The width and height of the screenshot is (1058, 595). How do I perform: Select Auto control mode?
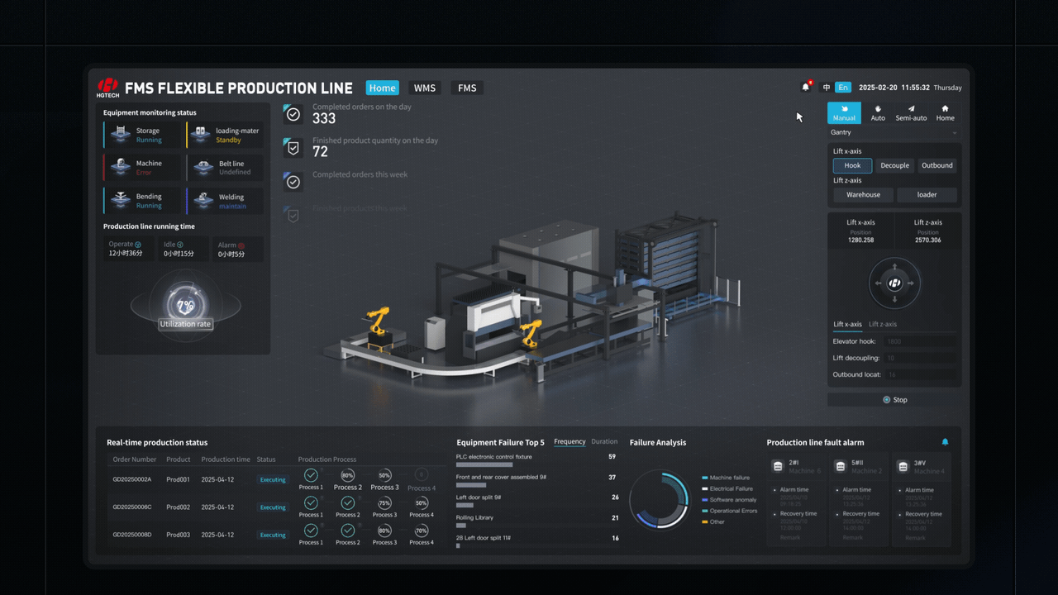click(x=878, y=113)
